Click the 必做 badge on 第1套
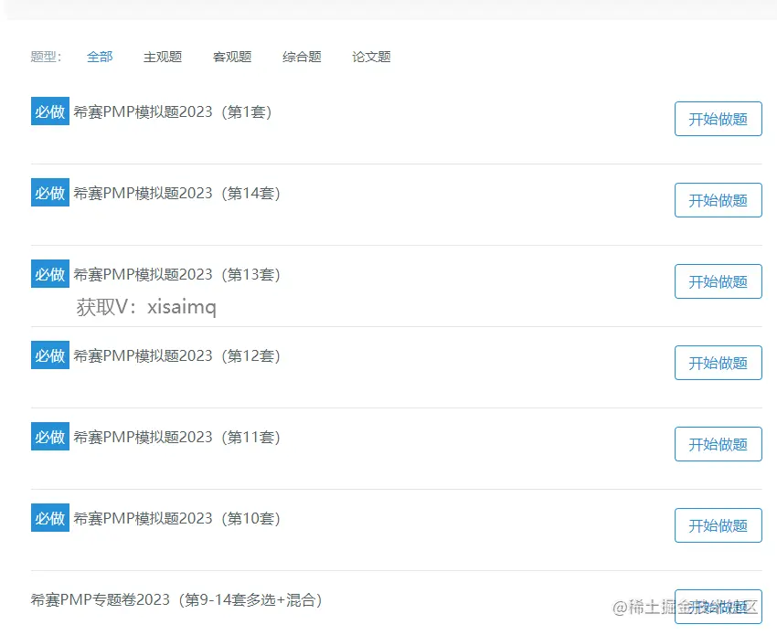Screen dimensions: 777x635 click(50, 111)
